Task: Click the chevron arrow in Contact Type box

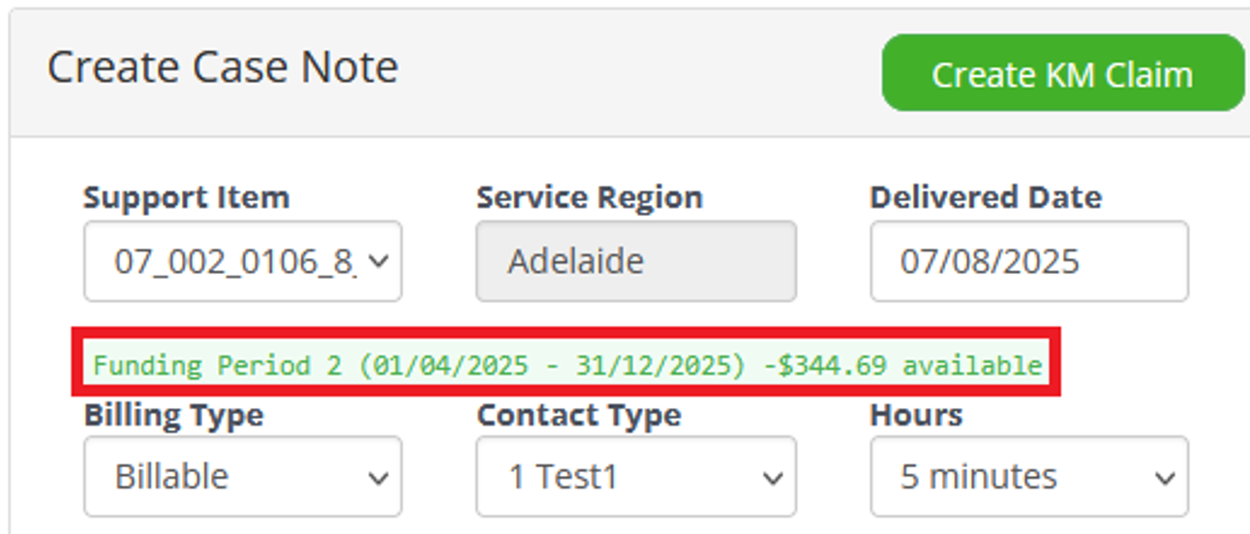Action: (773, 477)
